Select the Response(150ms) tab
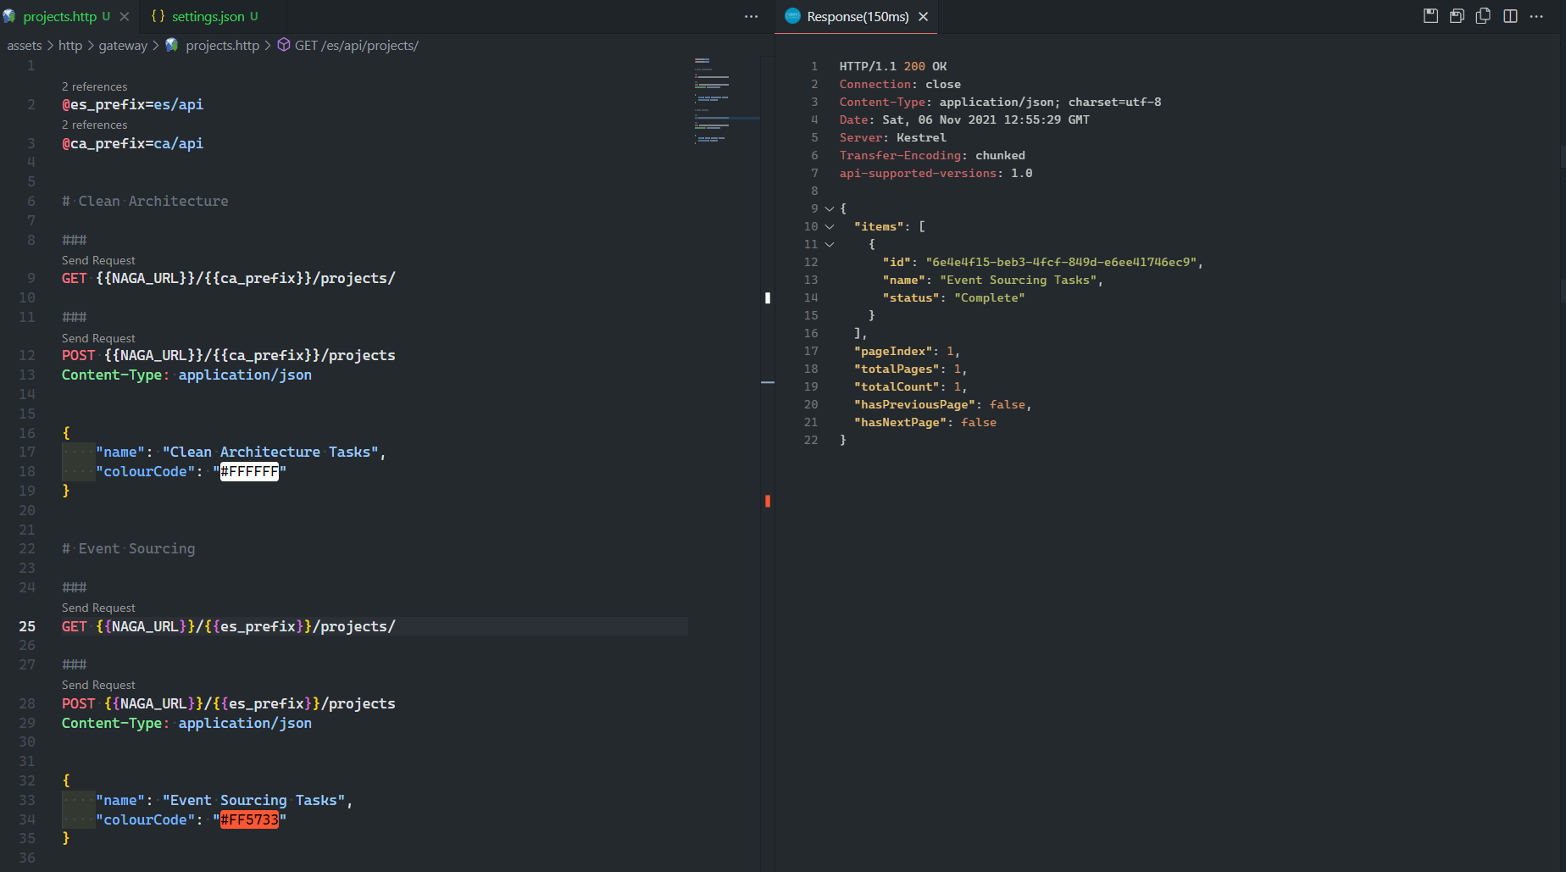This screenshot has width=1566, height=872. click(858, 16)
